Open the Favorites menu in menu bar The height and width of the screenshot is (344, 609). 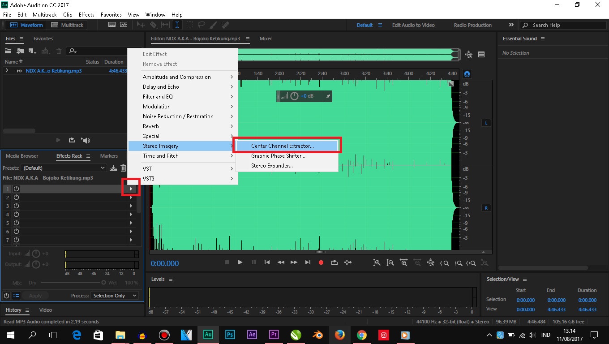click(x=111, y=15)
